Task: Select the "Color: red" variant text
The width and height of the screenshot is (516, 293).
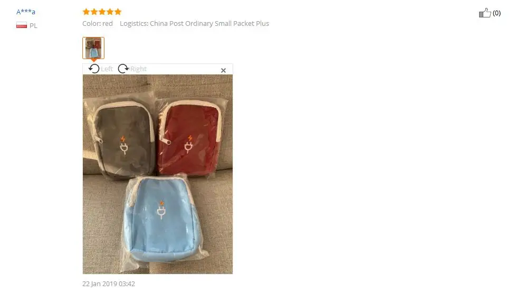Action: pyautogui.click(x=98, y=23)
